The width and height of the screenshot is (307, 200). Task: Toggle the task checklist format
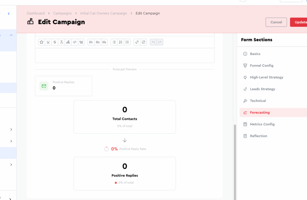tap(127, 42)
